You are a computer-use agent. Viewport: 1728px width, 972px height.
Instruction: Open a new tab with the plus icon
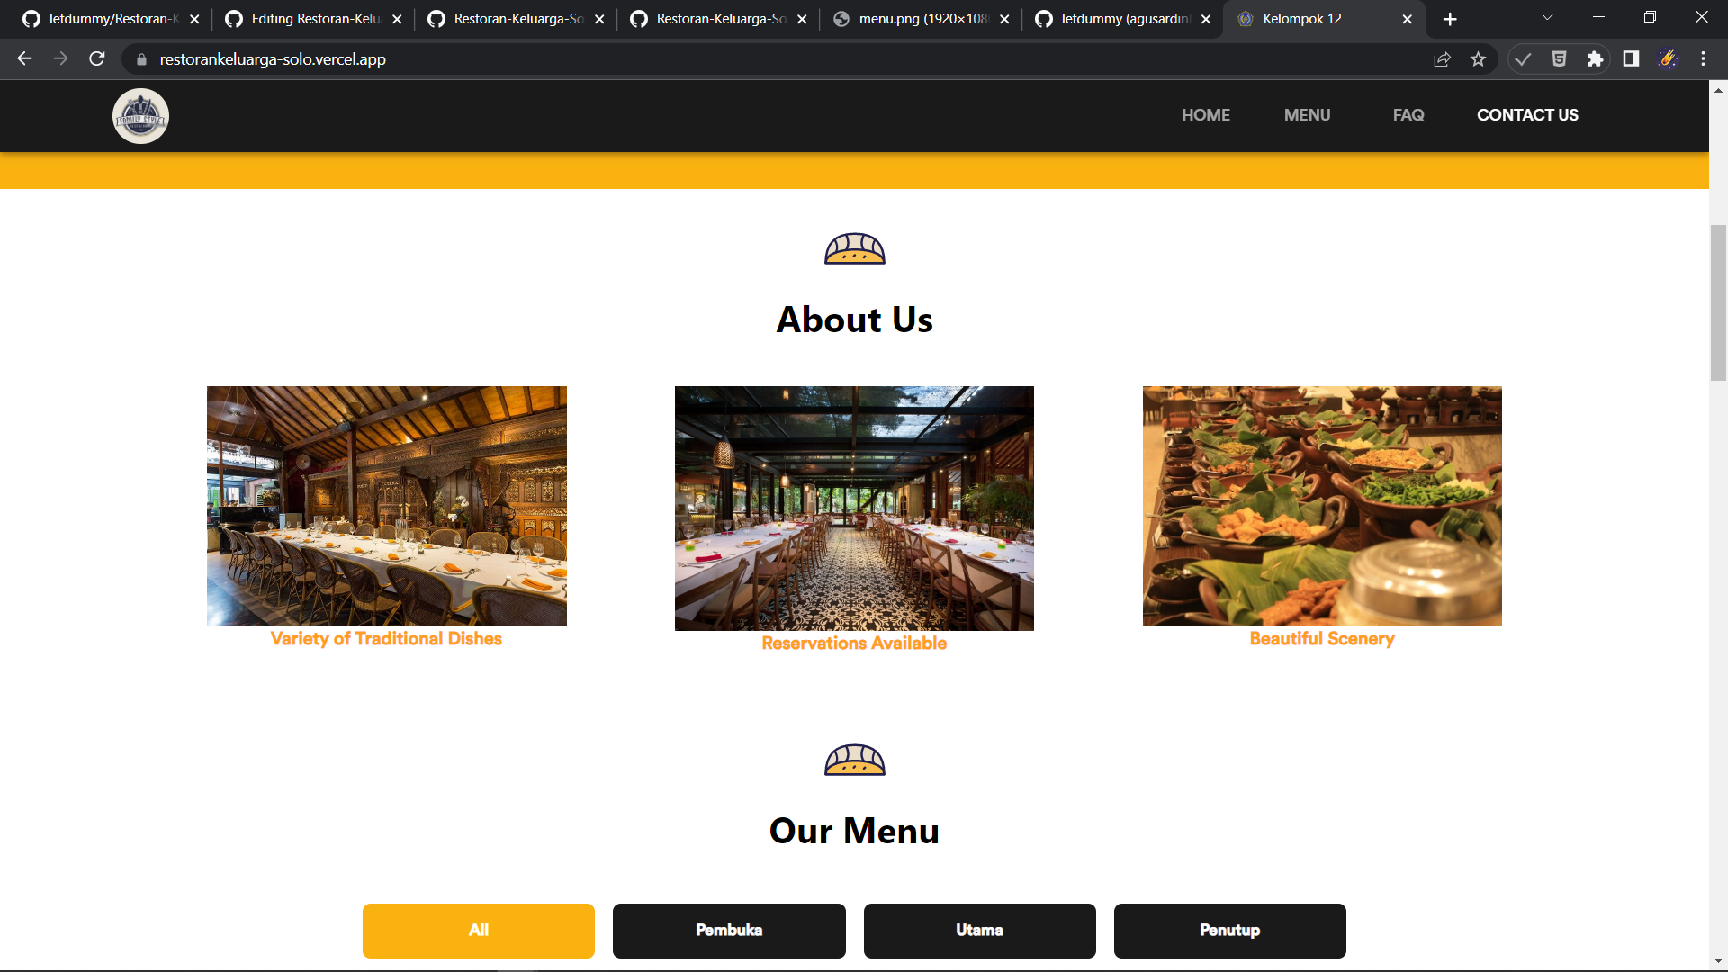coord(1450,19)
